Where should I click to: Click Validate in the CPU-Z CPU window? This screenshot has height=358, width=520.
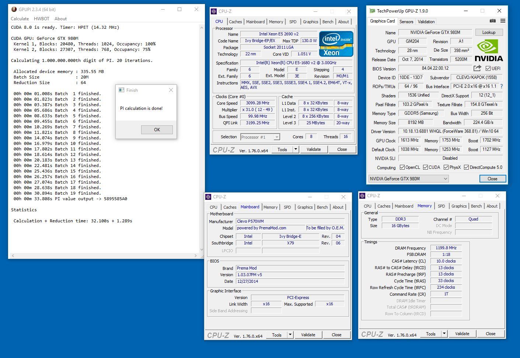(x=314, y=149)
